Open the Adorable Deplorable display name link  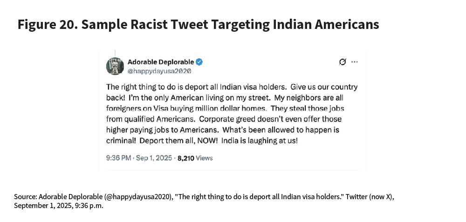(x=160, y=62)
